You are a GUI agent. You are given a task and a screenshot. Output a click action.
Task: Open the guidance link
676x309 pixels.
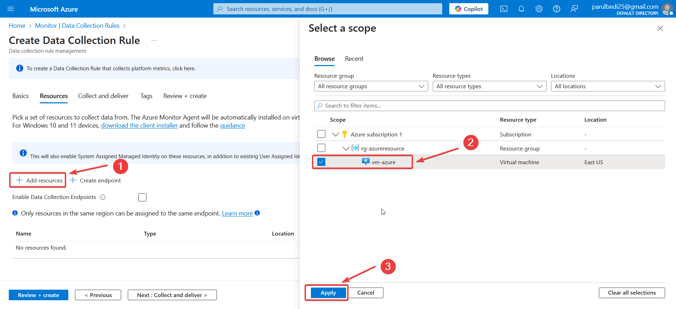[x=232, y=125]
